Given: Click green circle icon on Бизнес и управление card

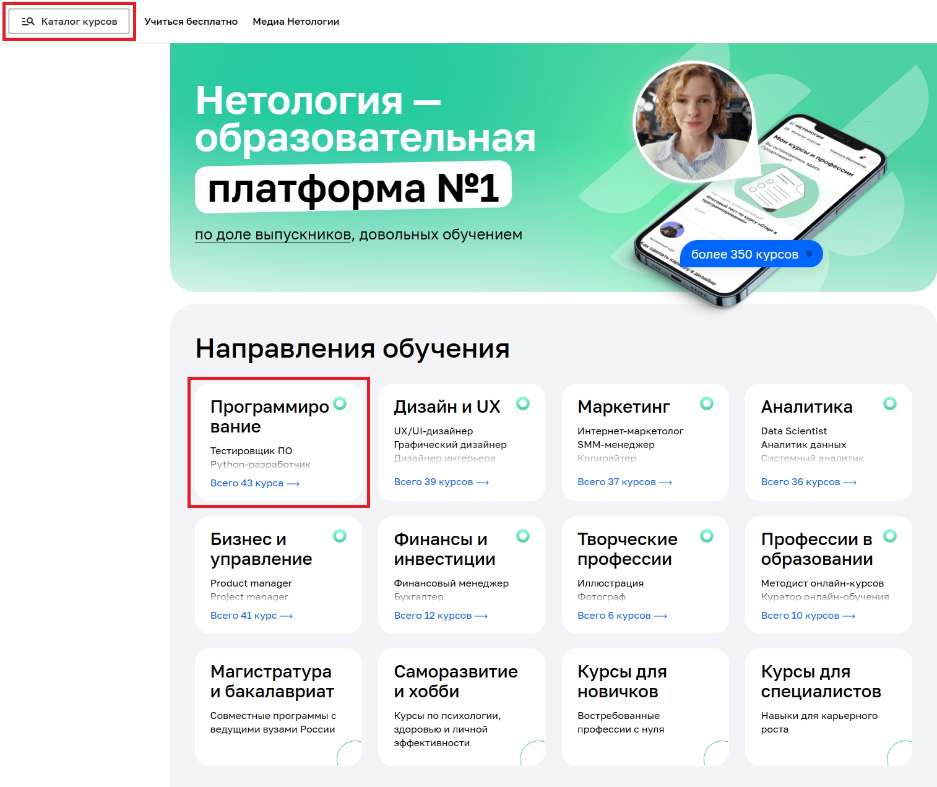Looking at the screenshot, I should (340, 536).
